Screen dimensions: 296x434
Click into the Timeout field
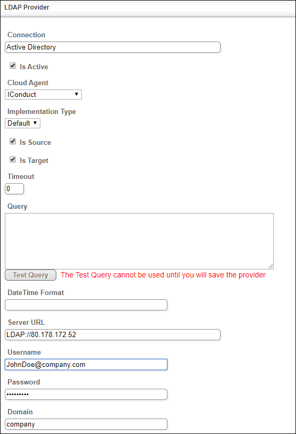point(14,189)
